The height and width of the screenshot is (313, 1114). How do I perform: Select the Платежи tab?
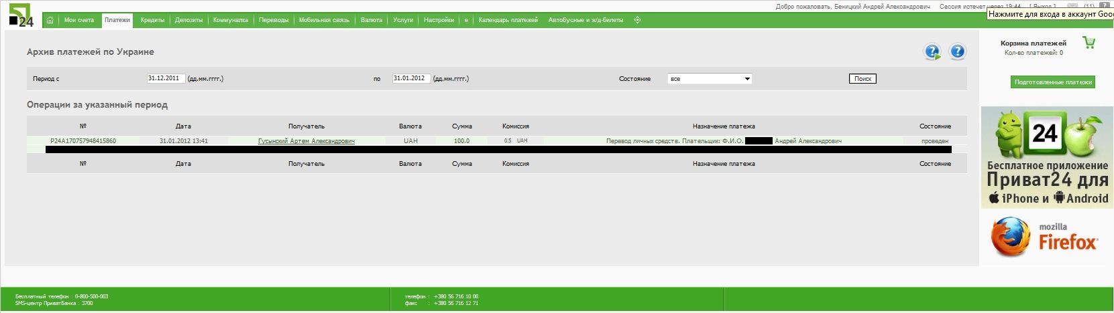coord(117,20)
